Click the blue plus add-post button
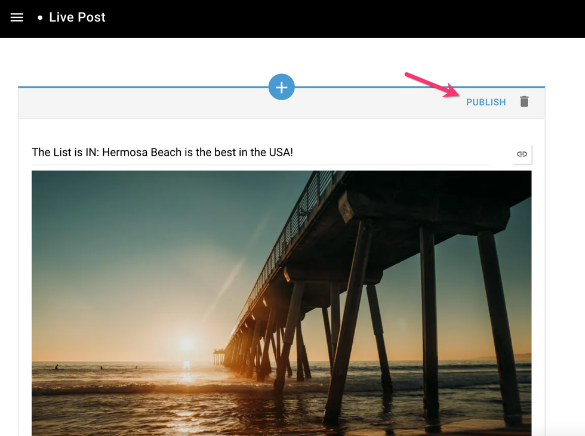This screenshot has width=585, height=436. (x=281, y=87)
